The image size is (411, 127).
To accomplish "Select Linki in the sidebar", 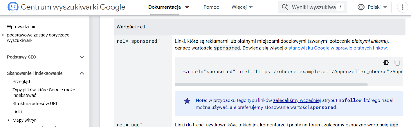I will [17, 112].
